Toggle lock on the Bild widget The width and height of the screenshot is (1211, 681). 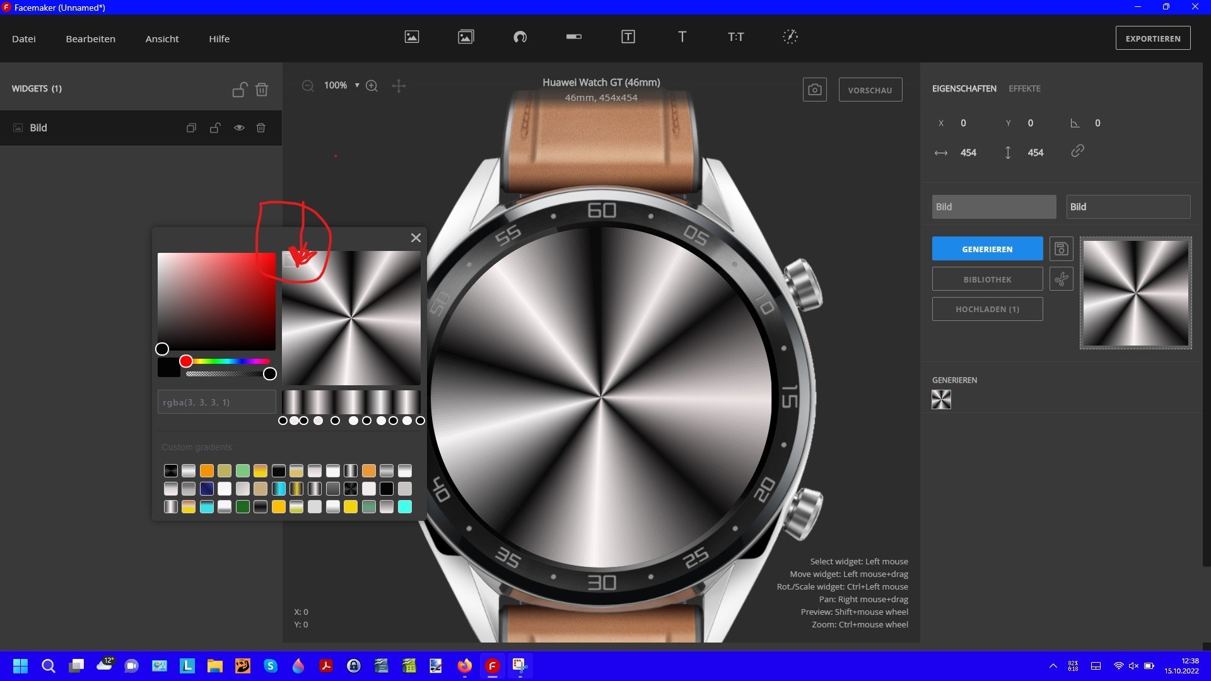click(x=215, y=128)
